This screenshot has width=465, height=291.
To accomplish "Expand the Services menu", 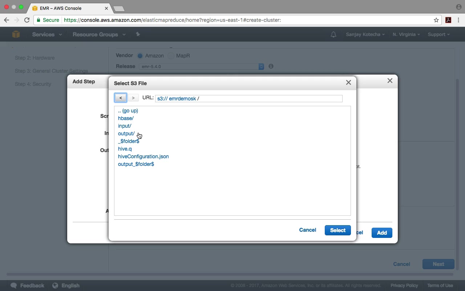I will tap(47, 35).
